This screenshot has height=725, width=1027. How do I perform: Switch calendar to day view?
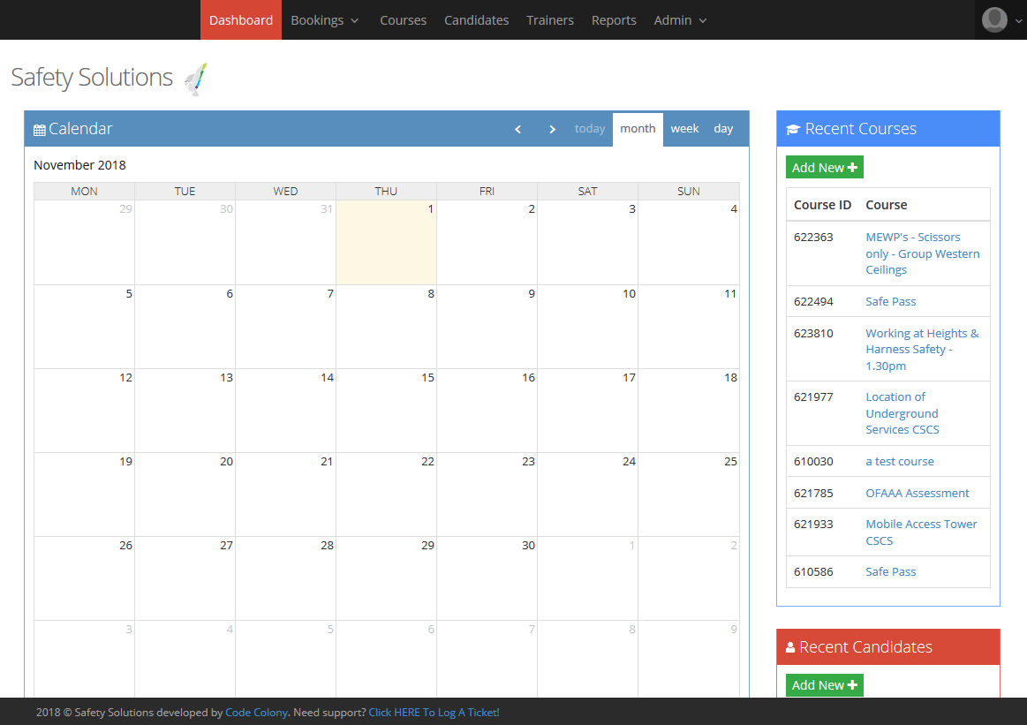click(723, 128)
